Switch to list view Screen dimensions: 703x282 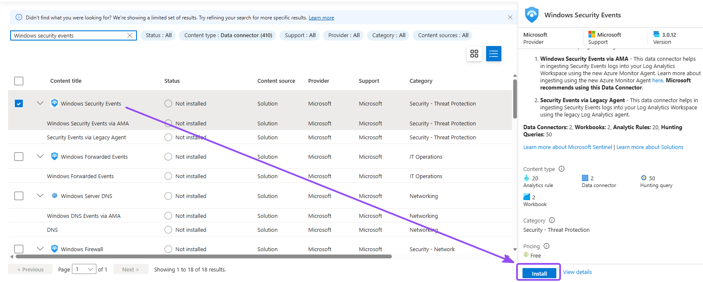(493, 54)
